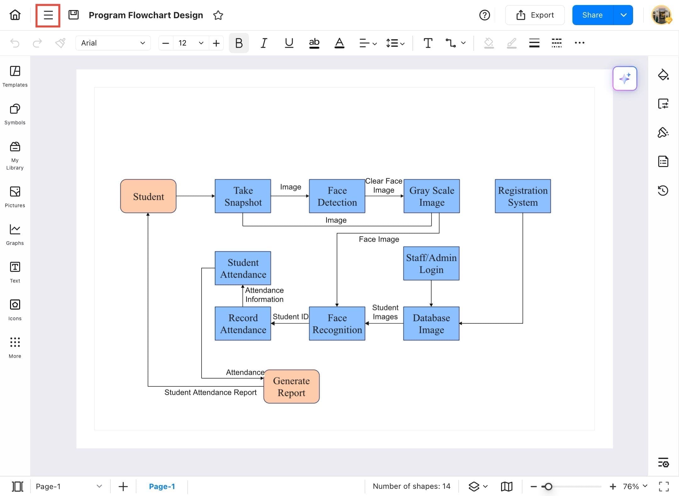Expand the Share button dropdown arrow
Image resolution: width=679 pixels, height=496 pixels.
click(624, 15)
